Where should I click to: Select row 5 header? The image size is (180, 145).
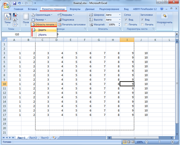tap(4, 62)
